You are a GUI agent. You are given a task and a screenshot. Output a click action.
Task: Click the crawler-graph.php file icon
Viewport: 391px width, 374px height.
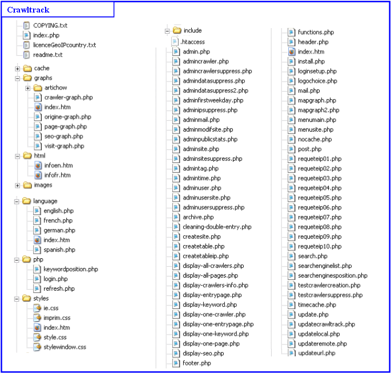(38, 97)
